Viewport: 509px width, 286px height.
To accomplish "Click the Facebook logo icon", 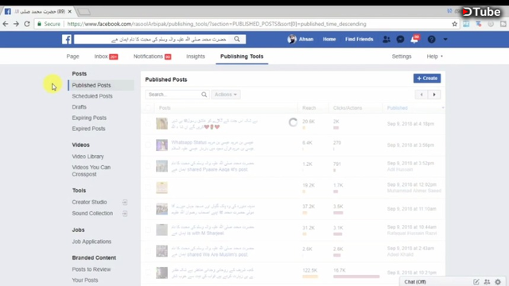I will [x=67, y=39].
